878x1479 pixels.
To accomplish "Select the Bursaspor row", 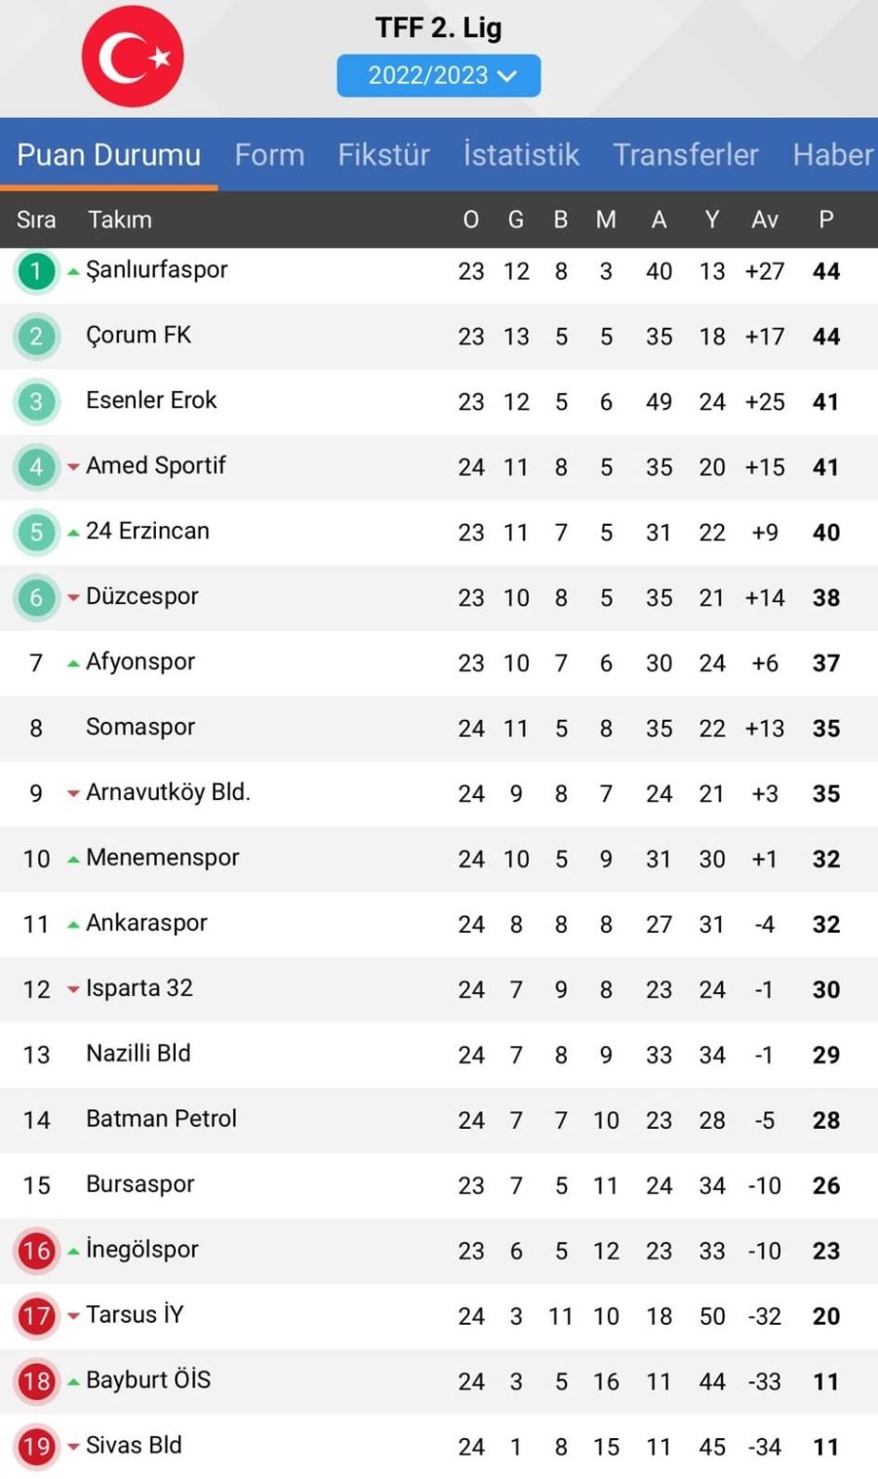I will [x=439, y=1185].
